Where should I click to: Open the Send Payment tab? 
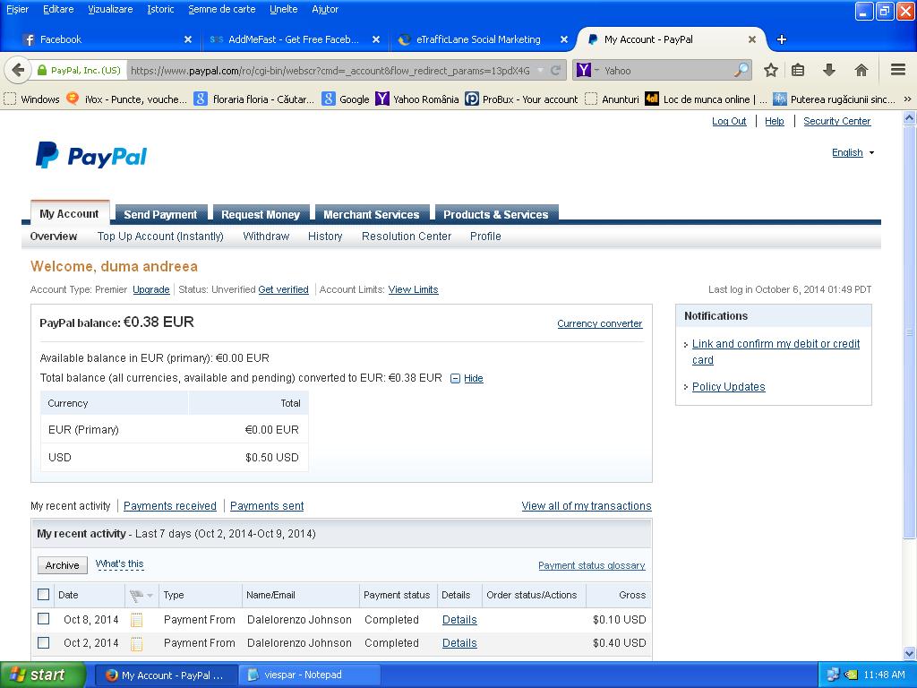(x=160, y=215)
